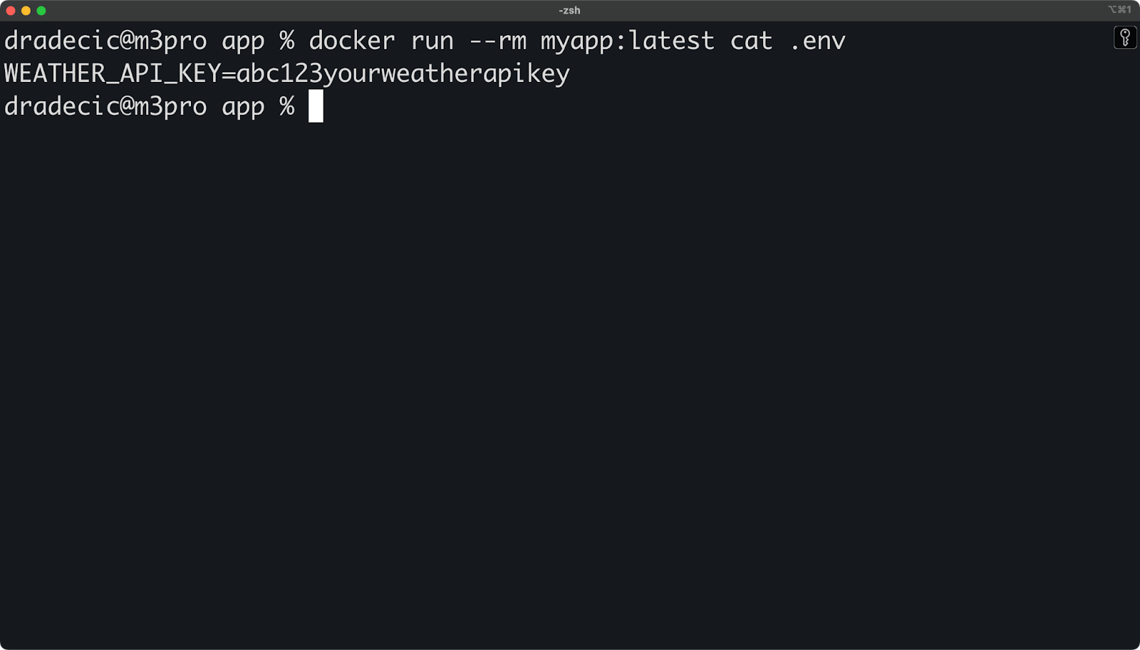
Task: Click the --rm flag in the command
Action: click(497, 41)
